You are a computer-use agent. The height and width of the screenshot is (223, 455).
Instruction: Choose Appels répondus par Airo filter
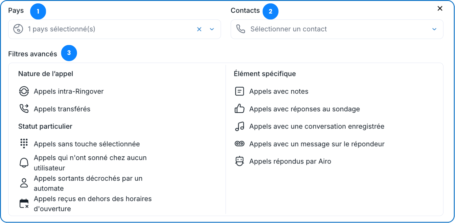290,161
